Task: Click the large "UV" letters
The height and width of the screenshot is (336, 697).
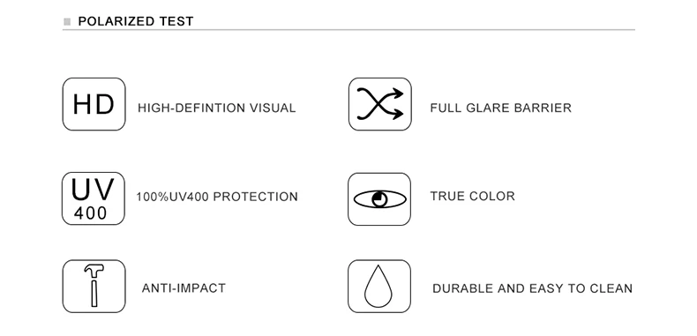Action: point(93,190)
